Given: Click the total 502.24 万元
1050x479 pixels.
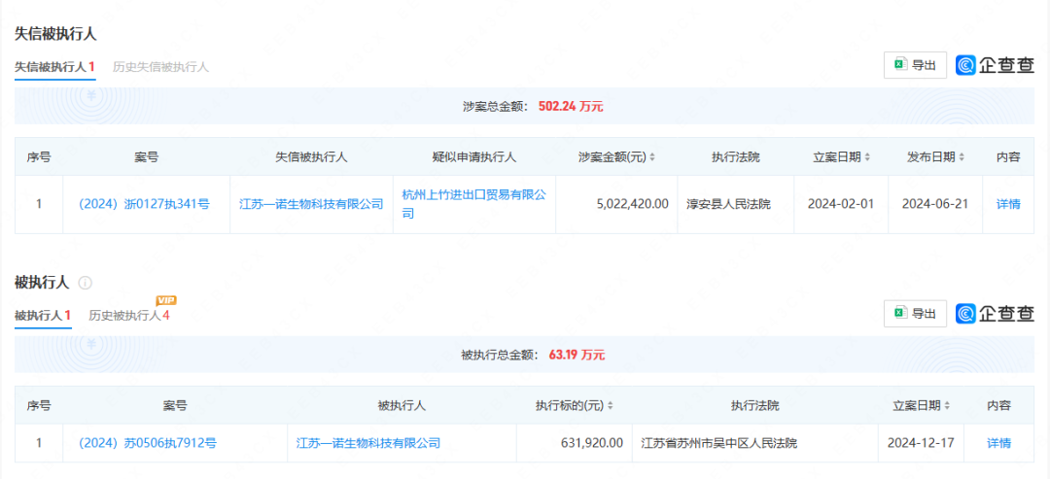Looking at the screenshot, I should click(571, 106).
